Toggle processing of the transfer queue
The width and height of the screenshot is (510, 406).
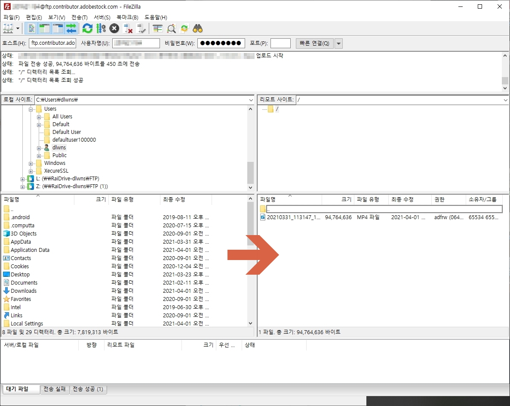click(101, 29)
